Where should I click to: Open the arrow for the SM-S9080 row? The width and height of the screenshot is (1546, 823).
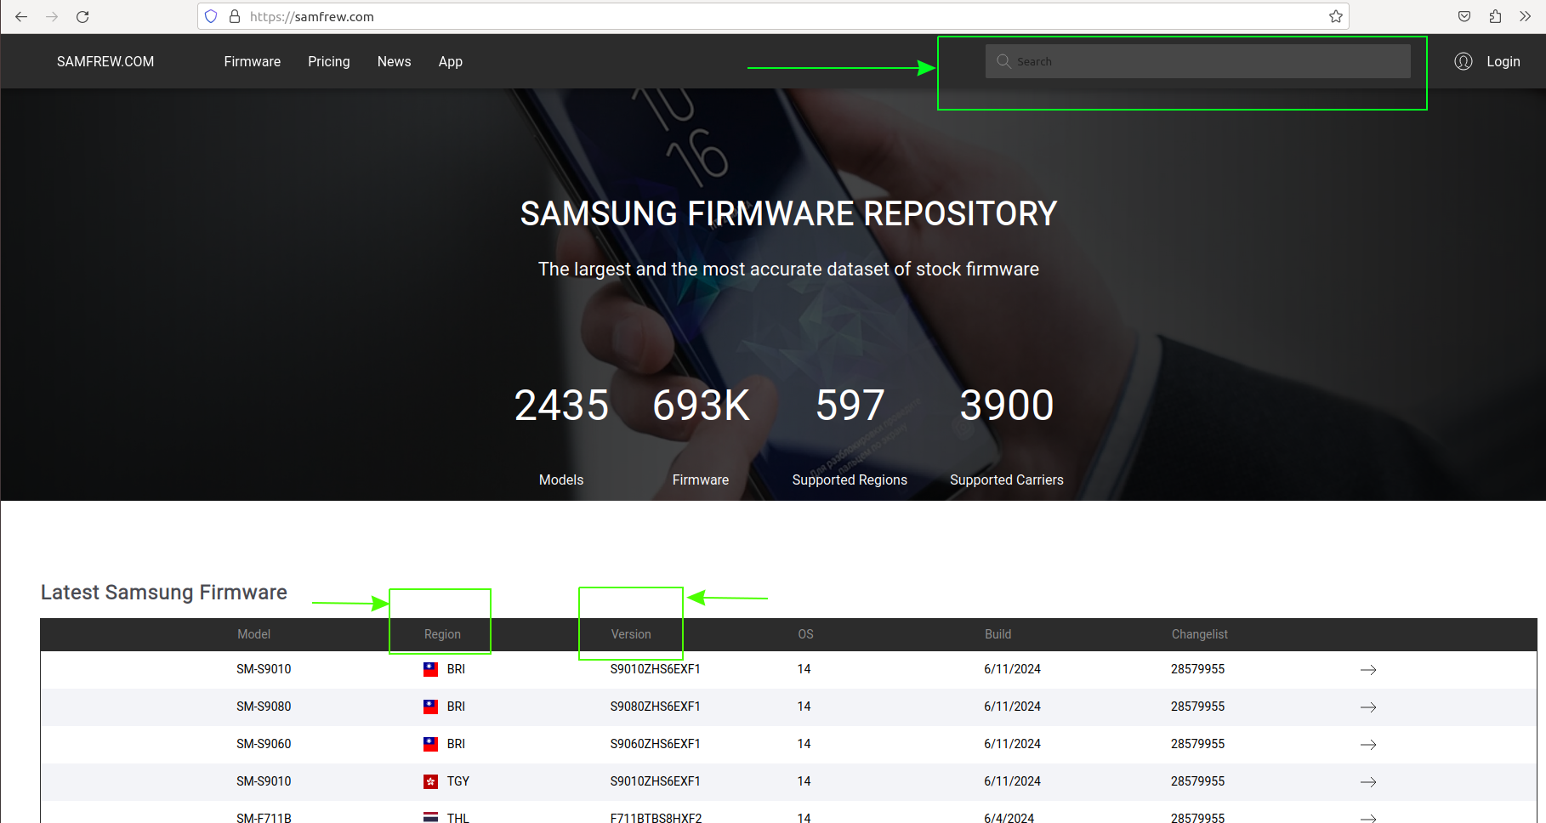[1368, 707]
